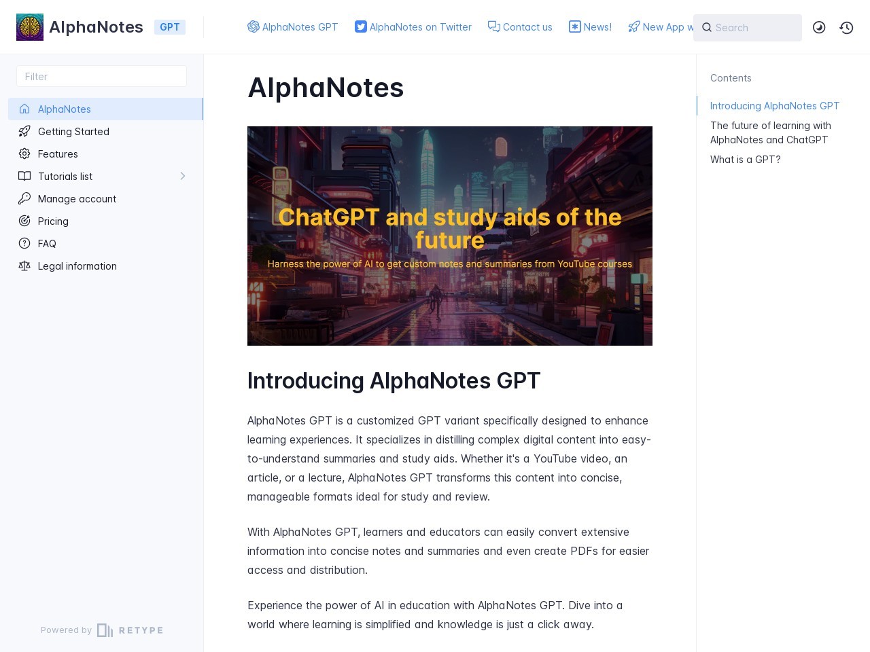Jump to What is a GPT? section

745,160
